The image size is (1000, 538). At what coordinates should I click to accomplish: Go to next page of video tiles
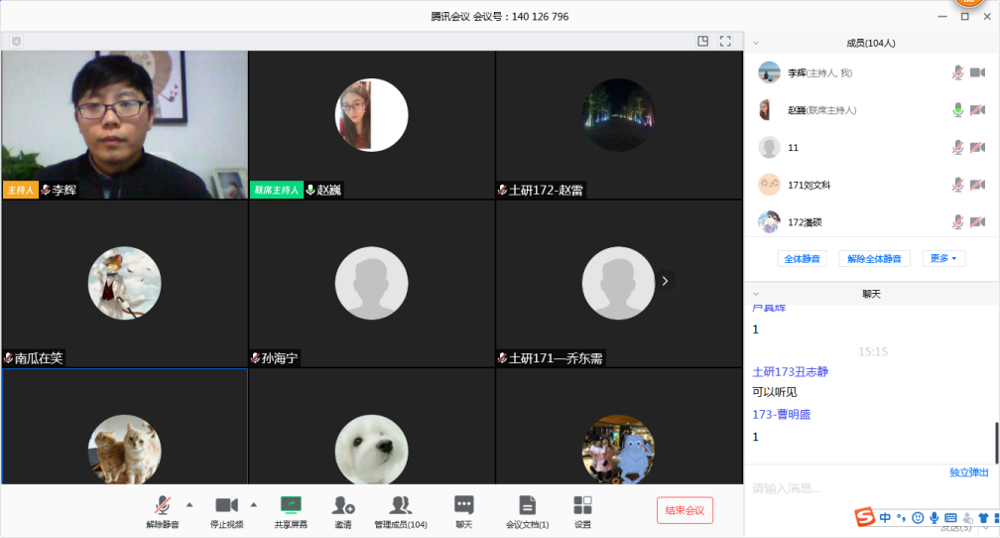point(665,281)
